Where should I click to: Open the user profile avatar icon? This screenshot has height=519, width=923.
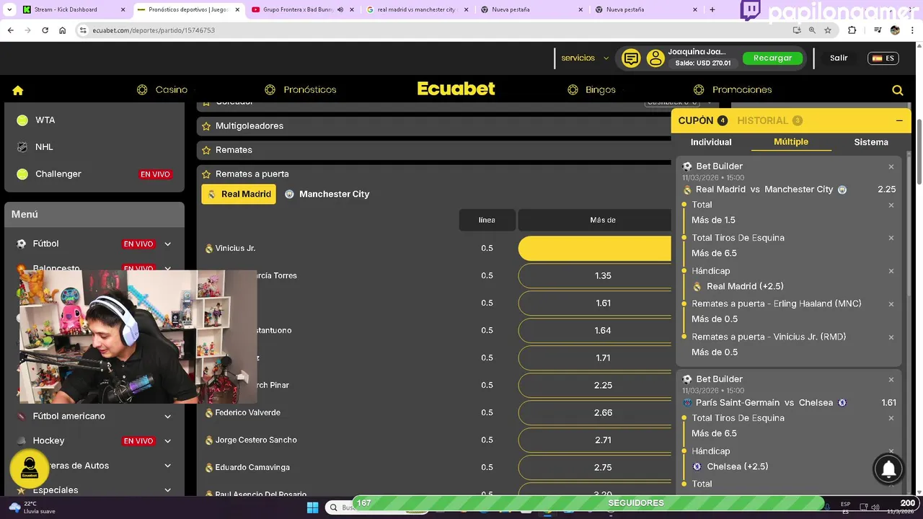tap(655, 58)
